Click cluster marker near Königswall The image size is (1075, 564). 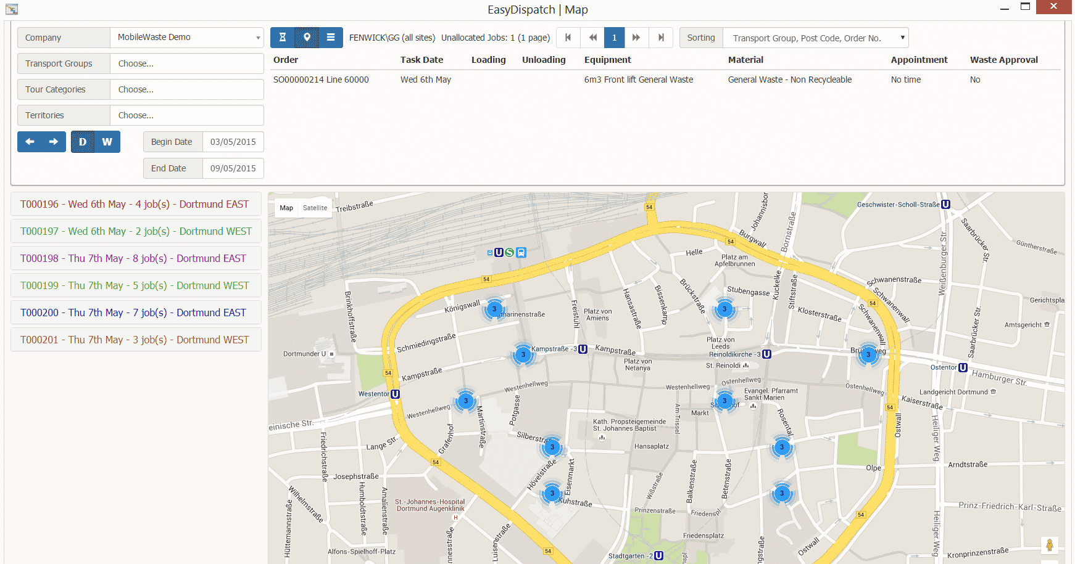(494, 309)
